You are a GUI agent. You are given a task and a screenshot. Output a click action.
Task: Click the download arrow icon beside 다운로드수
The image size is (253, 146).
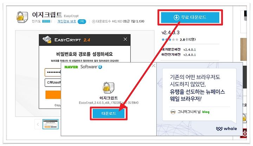[x=93, y=21]
